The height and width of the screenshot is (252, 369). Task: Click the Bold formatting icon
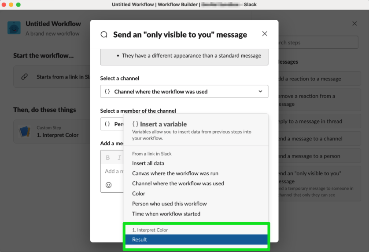tap(108, 158)
